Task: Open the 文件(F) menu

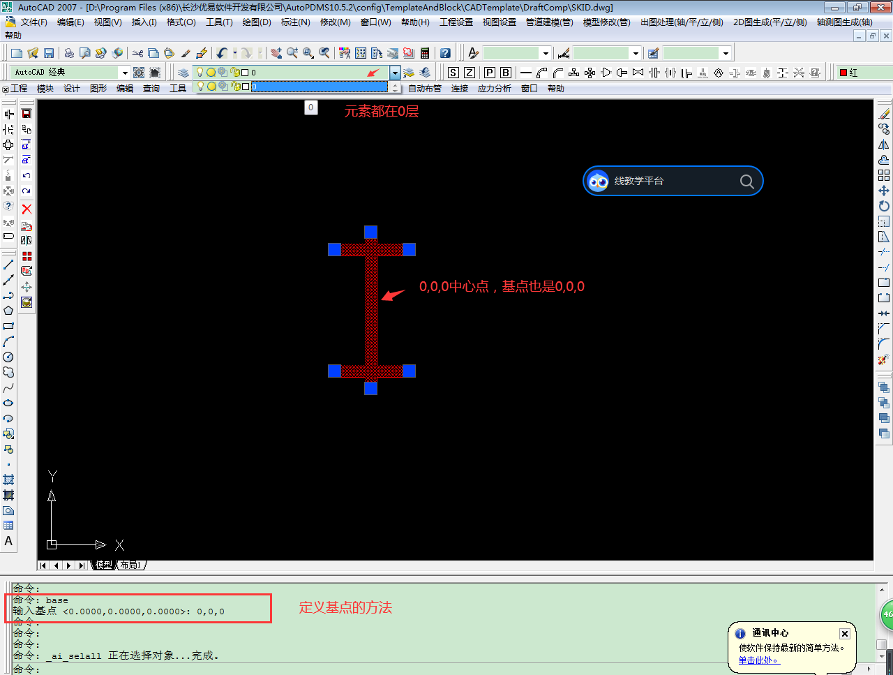Action: tap(33, 22)
